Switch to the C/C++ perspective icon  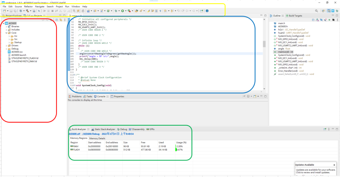(x=329, y=11)
